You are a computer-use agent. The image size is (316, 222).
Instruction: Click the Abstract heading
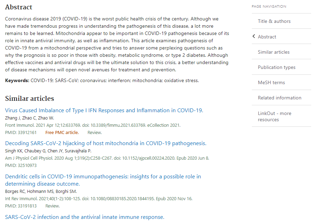pyautogui.click(x=18, y=7)
